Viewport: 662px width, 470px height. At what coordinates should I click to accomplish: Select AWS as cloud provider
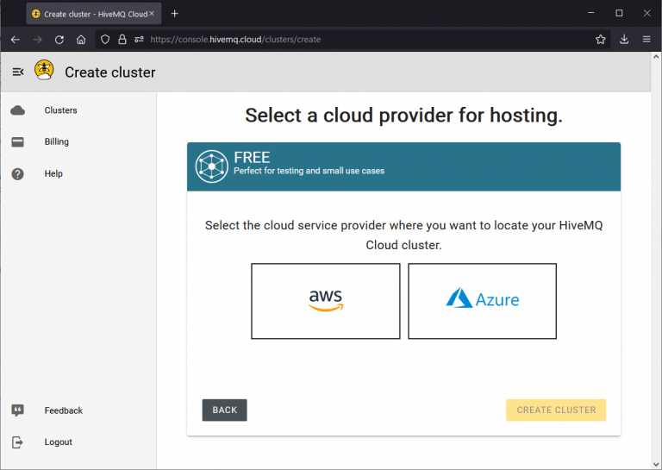(x=326, y=301)
